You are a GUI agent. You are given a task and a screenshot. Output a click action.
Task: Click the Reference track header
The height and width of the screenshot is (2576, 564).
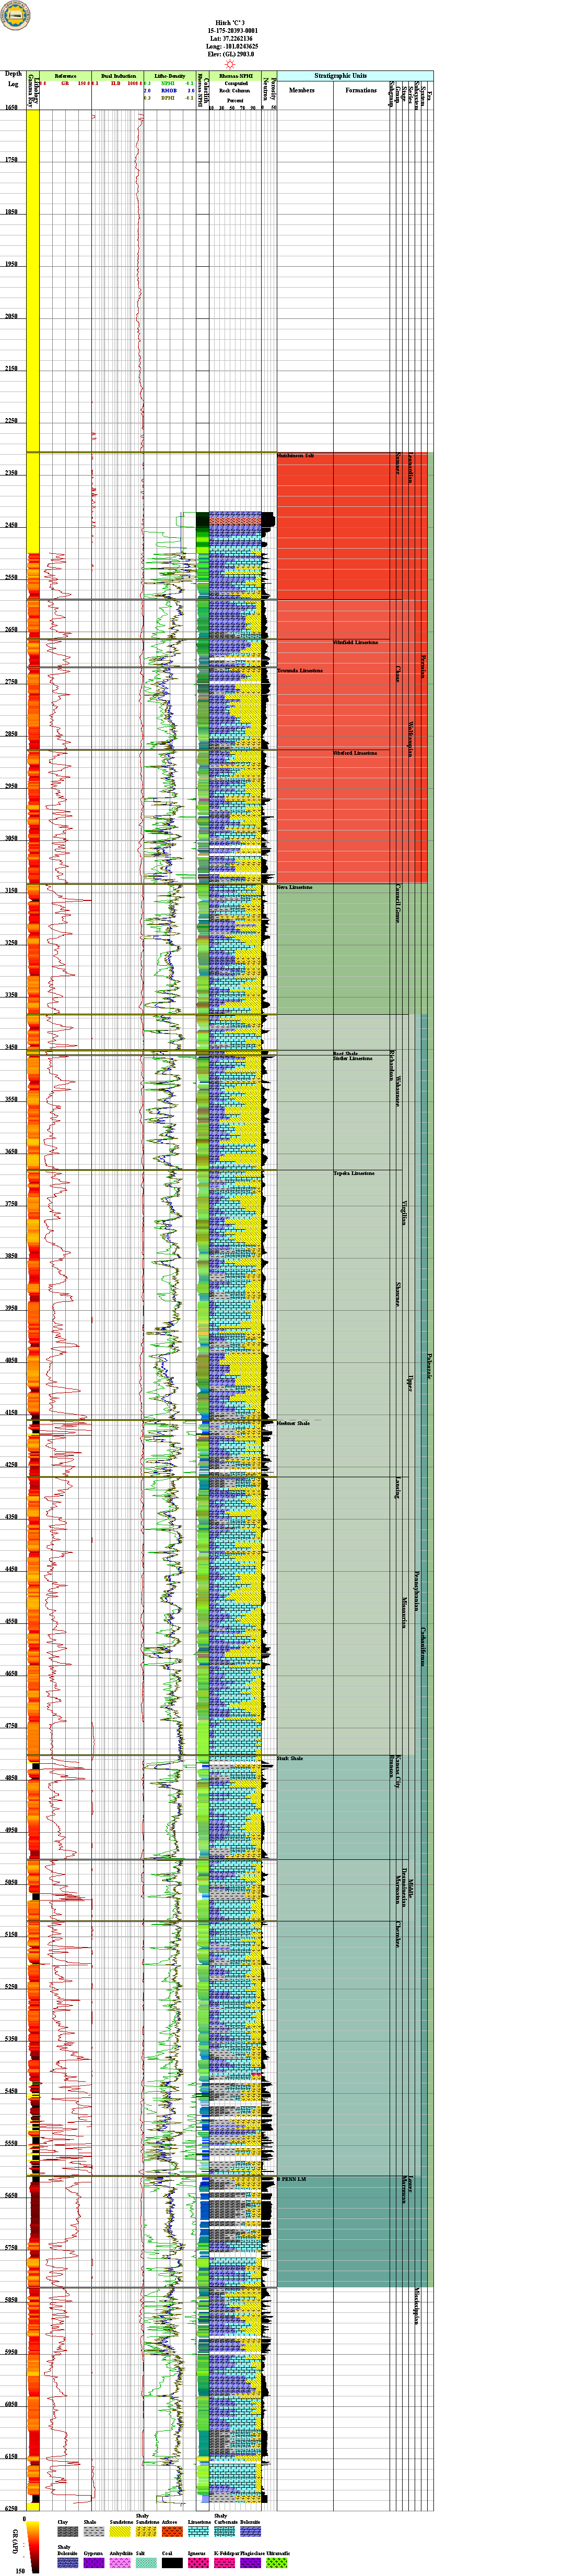[65, 76]
